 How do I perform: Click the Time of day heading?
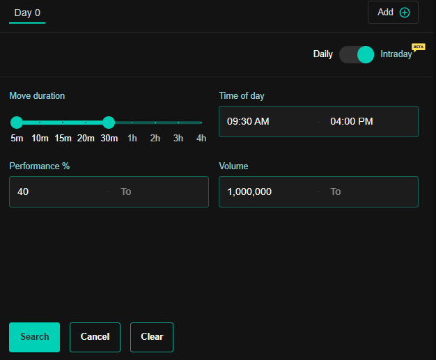tap(242, 96)
